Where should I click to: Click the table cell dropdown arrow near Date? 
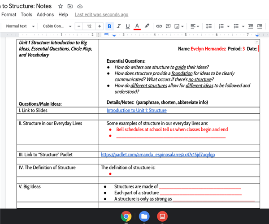(256, 42)
